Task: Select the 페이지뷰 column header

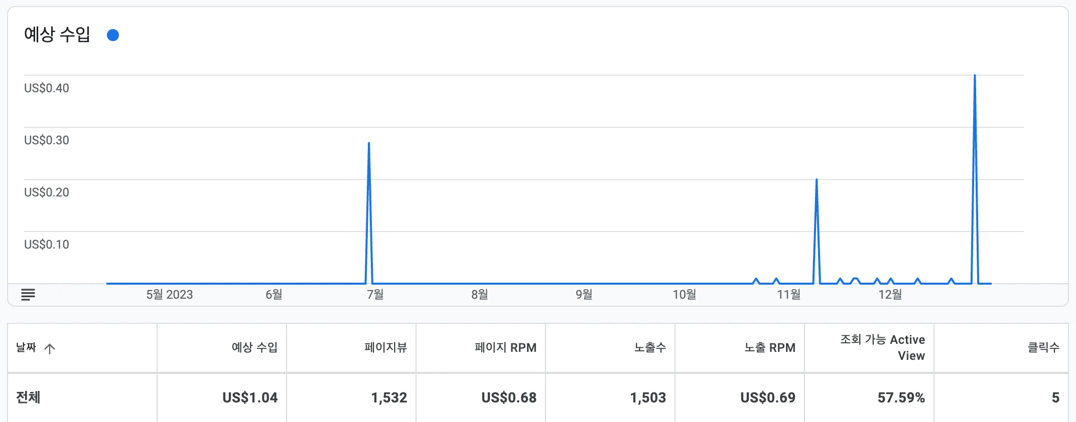Action: pos(387,348)
